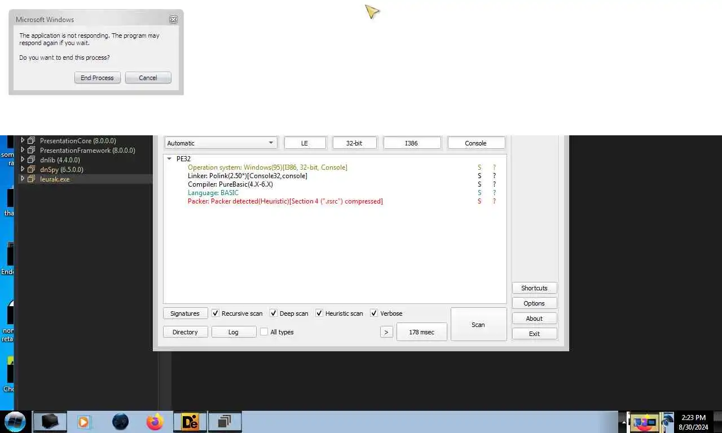The height and width of the screenshot is (433, 722).
Task: Click the blue tray icon beside clock
Action: (667, 421)
